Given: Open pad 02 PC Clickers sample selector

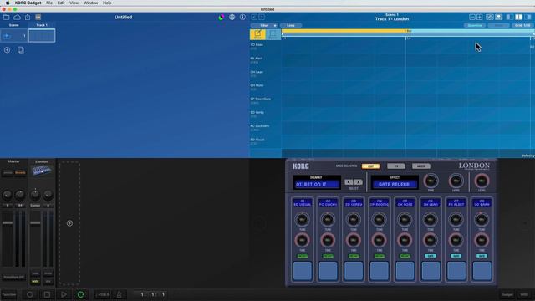Looking at the screenshot, I should click(x=328, y=202).
